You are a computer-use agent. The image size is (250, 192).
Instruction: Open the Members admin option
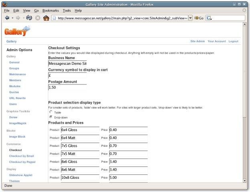(x=15, y=80)
